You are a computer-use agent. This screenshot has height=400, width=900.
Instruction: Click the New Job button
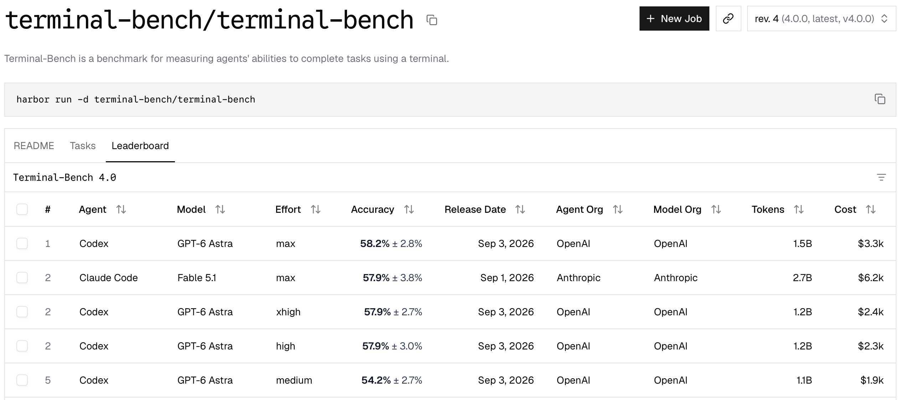tap(674, 19)
